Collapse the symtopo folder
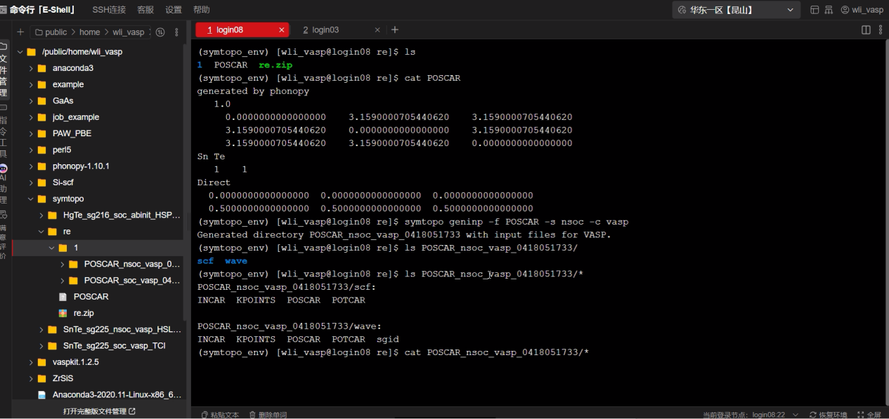Image resolution: width=889 pixels, height=419 pixels. [x=30, y=199]
